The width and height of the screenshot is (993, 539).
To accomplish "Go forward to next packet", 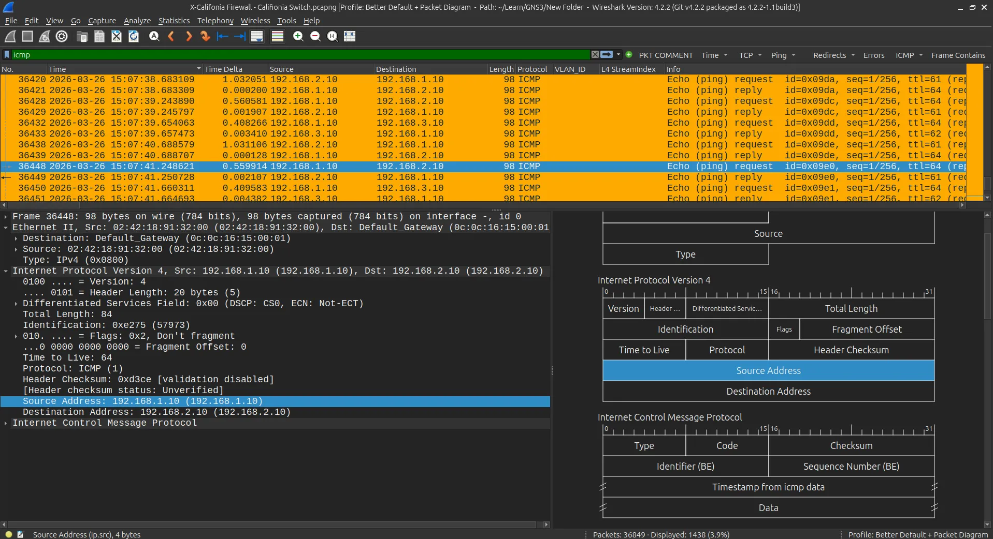I will coord(189,36).
